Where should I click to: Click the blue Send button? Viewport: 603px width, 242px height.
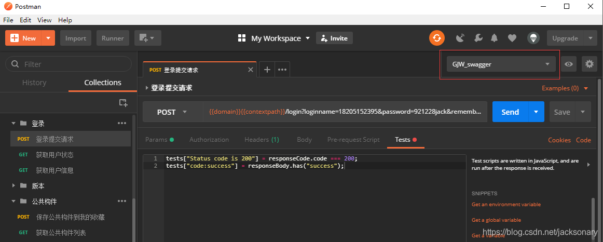(x=510, y=112)
